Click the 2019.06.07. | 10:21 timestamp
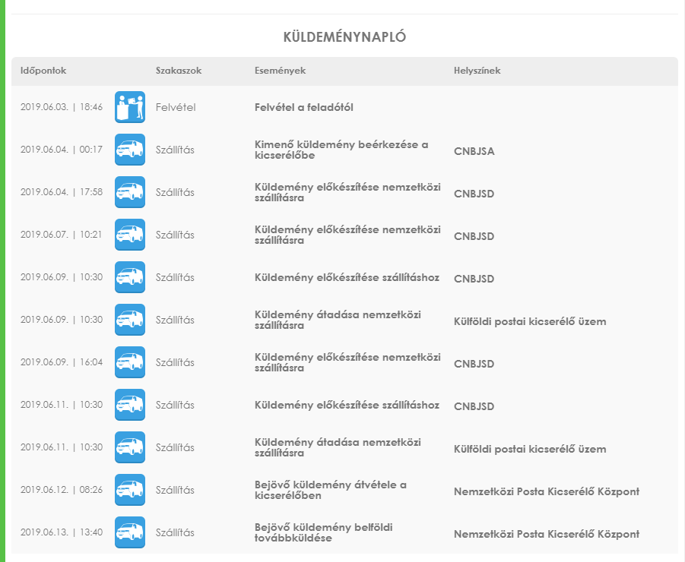The image size is (685, 562). (61, 235)
